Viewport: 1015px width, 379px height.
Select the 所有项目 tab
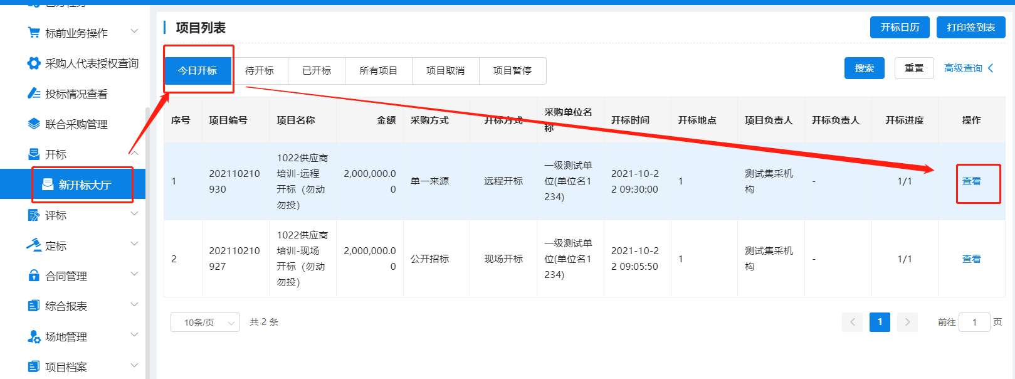click(378, 71)
